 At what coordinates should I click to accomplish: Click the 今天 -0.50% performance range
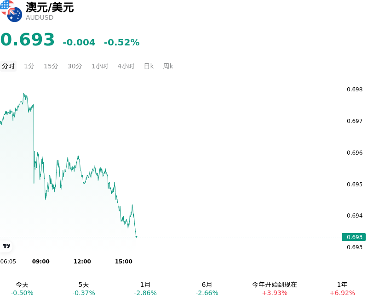[x=22, y=289]
